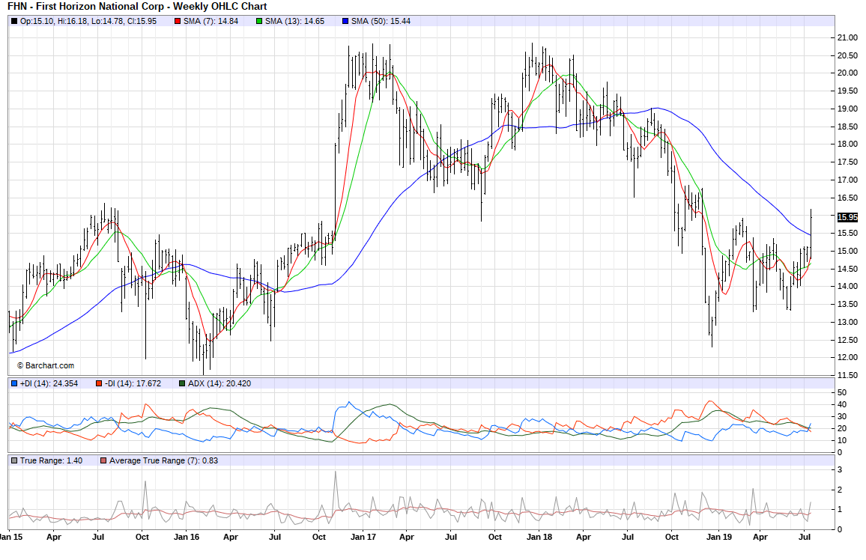The height and width of the screenshot is (560, 866).
Task: Click the dark green ADX (14) swatch
Action: [x=182, y=383]
